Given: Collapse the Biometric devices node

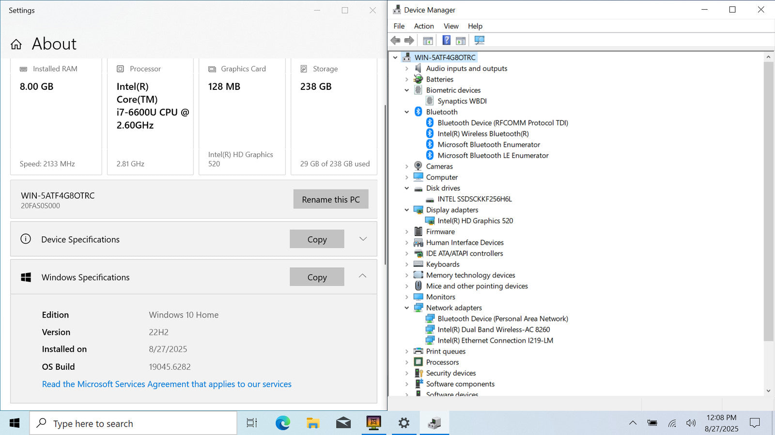Looking at the screenshot, I should coord(407,90).
